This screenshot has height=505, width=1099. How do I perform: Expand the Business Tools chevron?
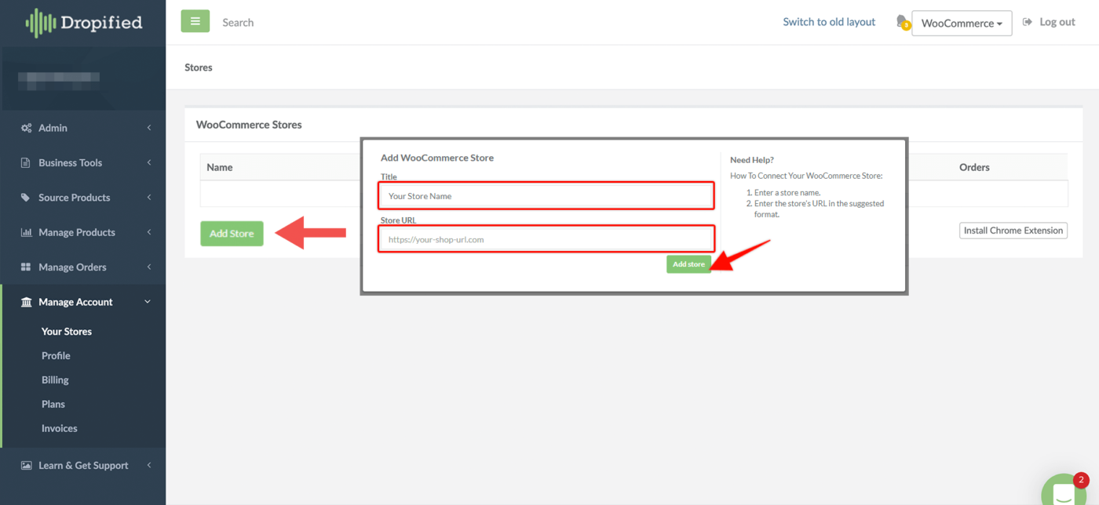[148, 162]
